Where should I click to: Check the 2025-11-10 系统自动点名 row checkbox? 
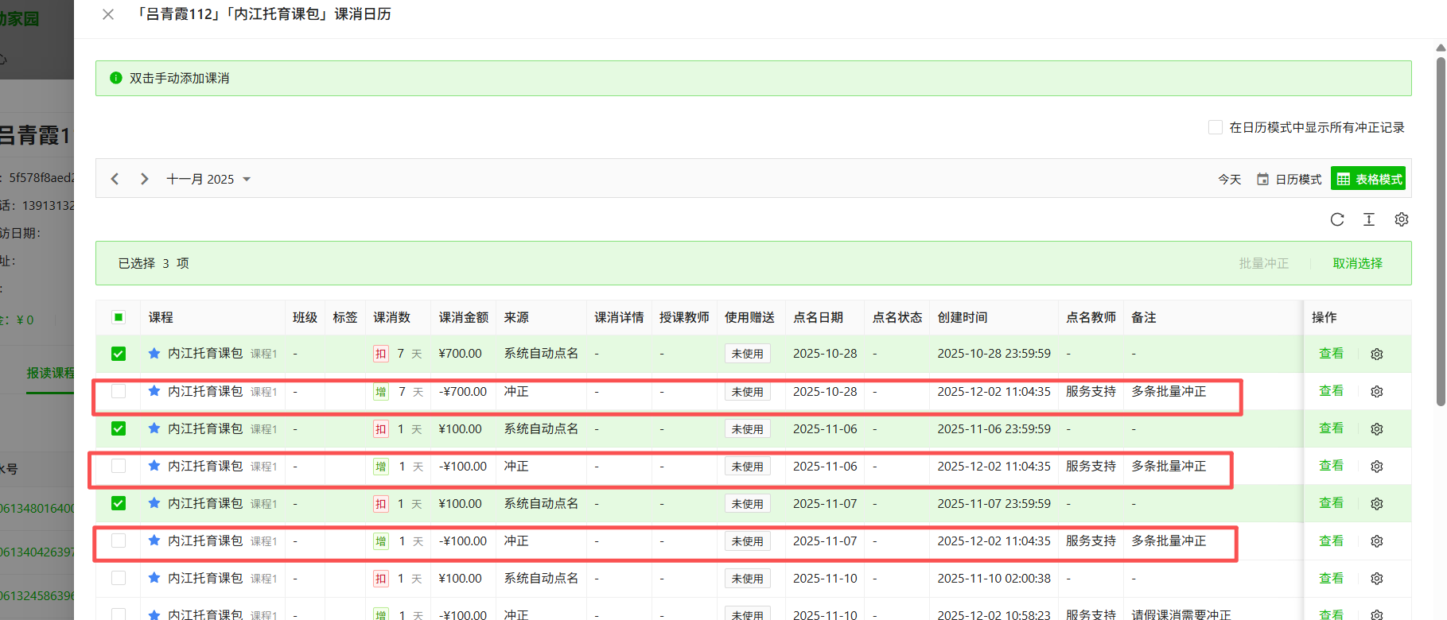coord(119,579)
